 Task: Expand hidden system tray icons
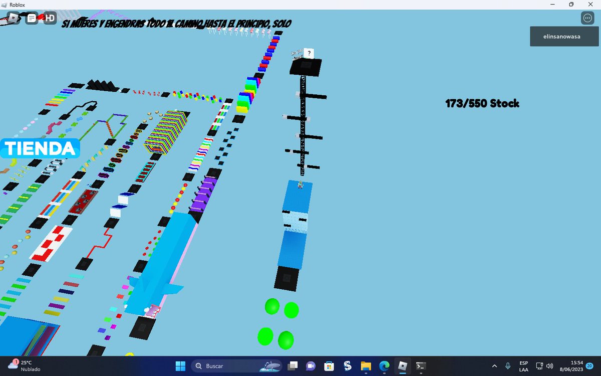pyautogui.click(x=495, y=366)
